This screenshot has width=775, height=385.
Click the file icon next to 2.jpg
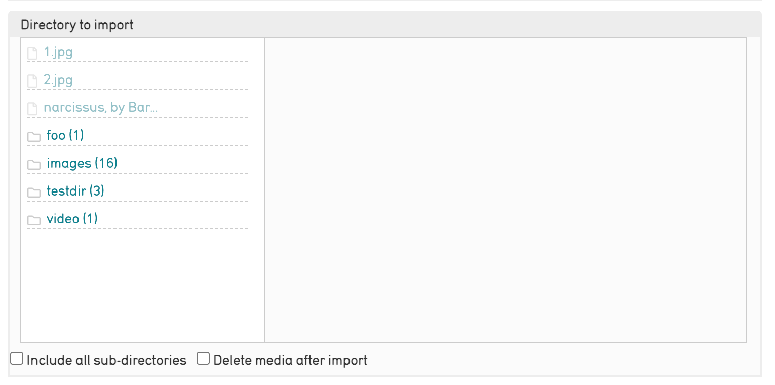(32, 81)
